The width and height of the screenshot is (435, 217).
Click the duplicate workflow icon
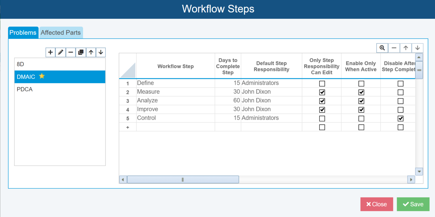80,52
